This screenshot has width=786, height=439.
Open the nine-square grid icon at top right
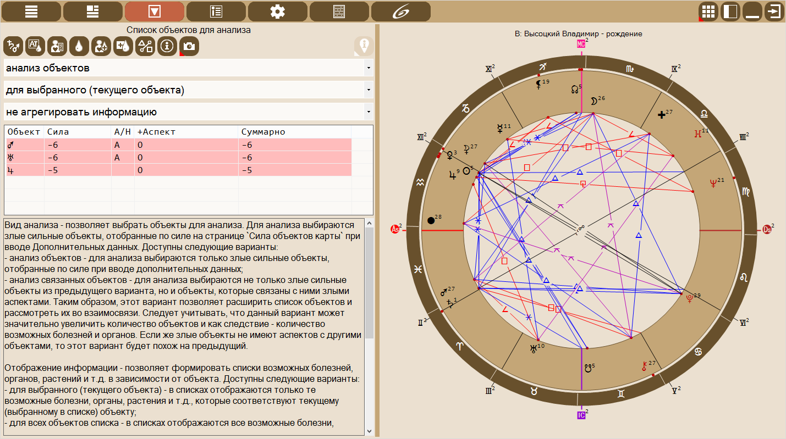tap(708, 12)
